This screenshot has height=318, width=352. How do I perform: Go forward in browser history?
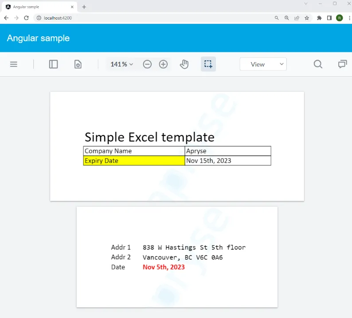pyautogui.click(x=16, y=18)
